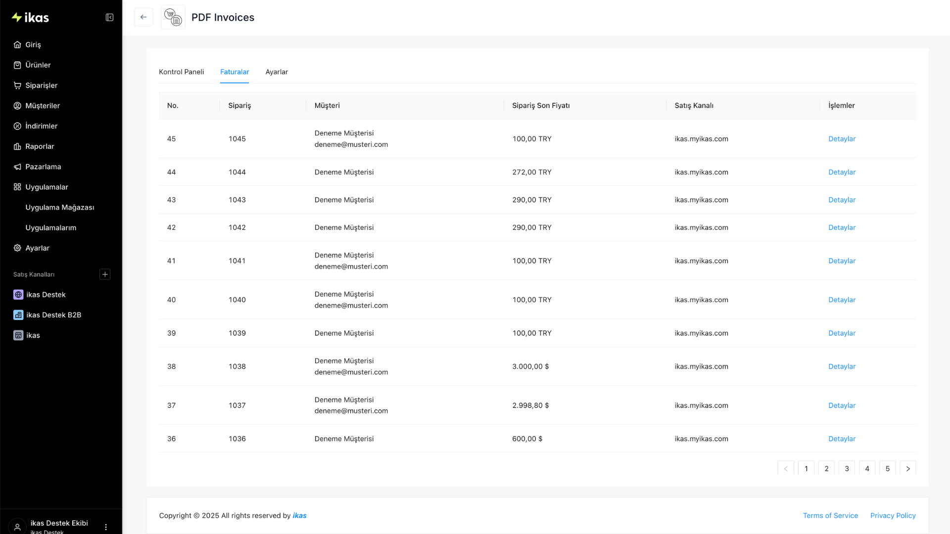Go to next page chevron
Image resolution: width=950 pixels, height=534 pixels.
point(908,468)
